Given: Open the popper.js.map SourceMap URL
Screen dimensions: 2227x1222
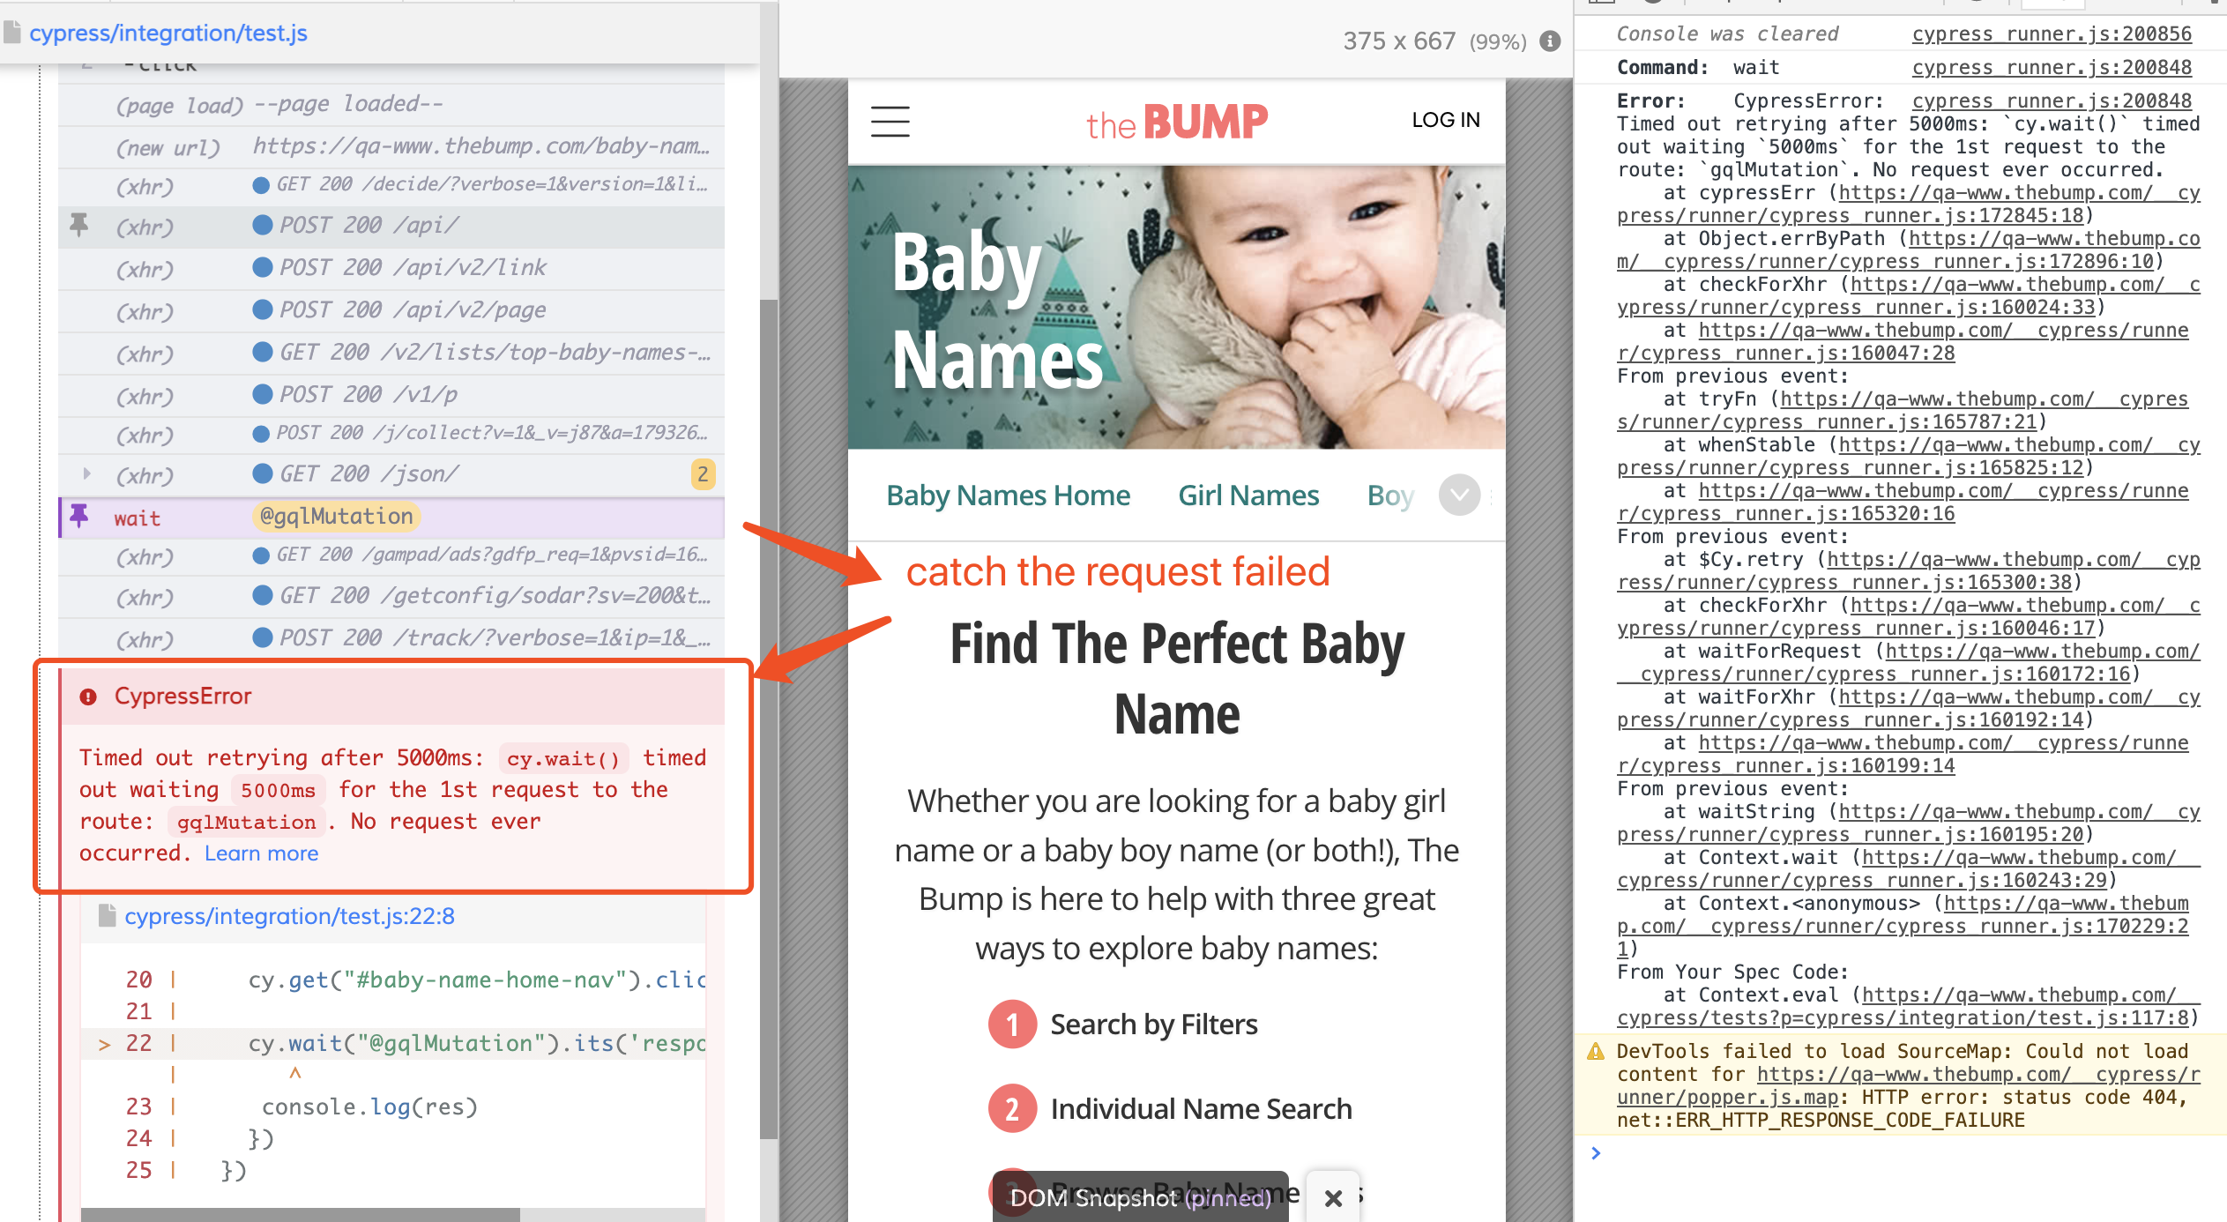Looking at the screenshot, I should click(x=1909, y=1085).
